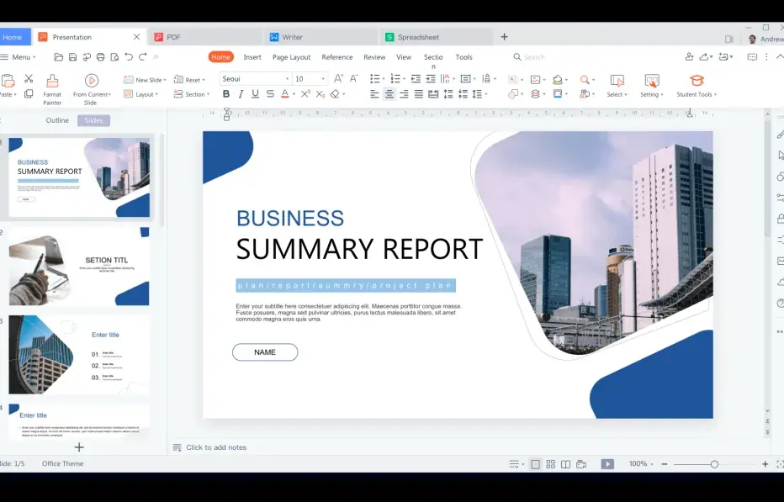Align text to the left
The image size is (784, 502).
pos(374,93)
